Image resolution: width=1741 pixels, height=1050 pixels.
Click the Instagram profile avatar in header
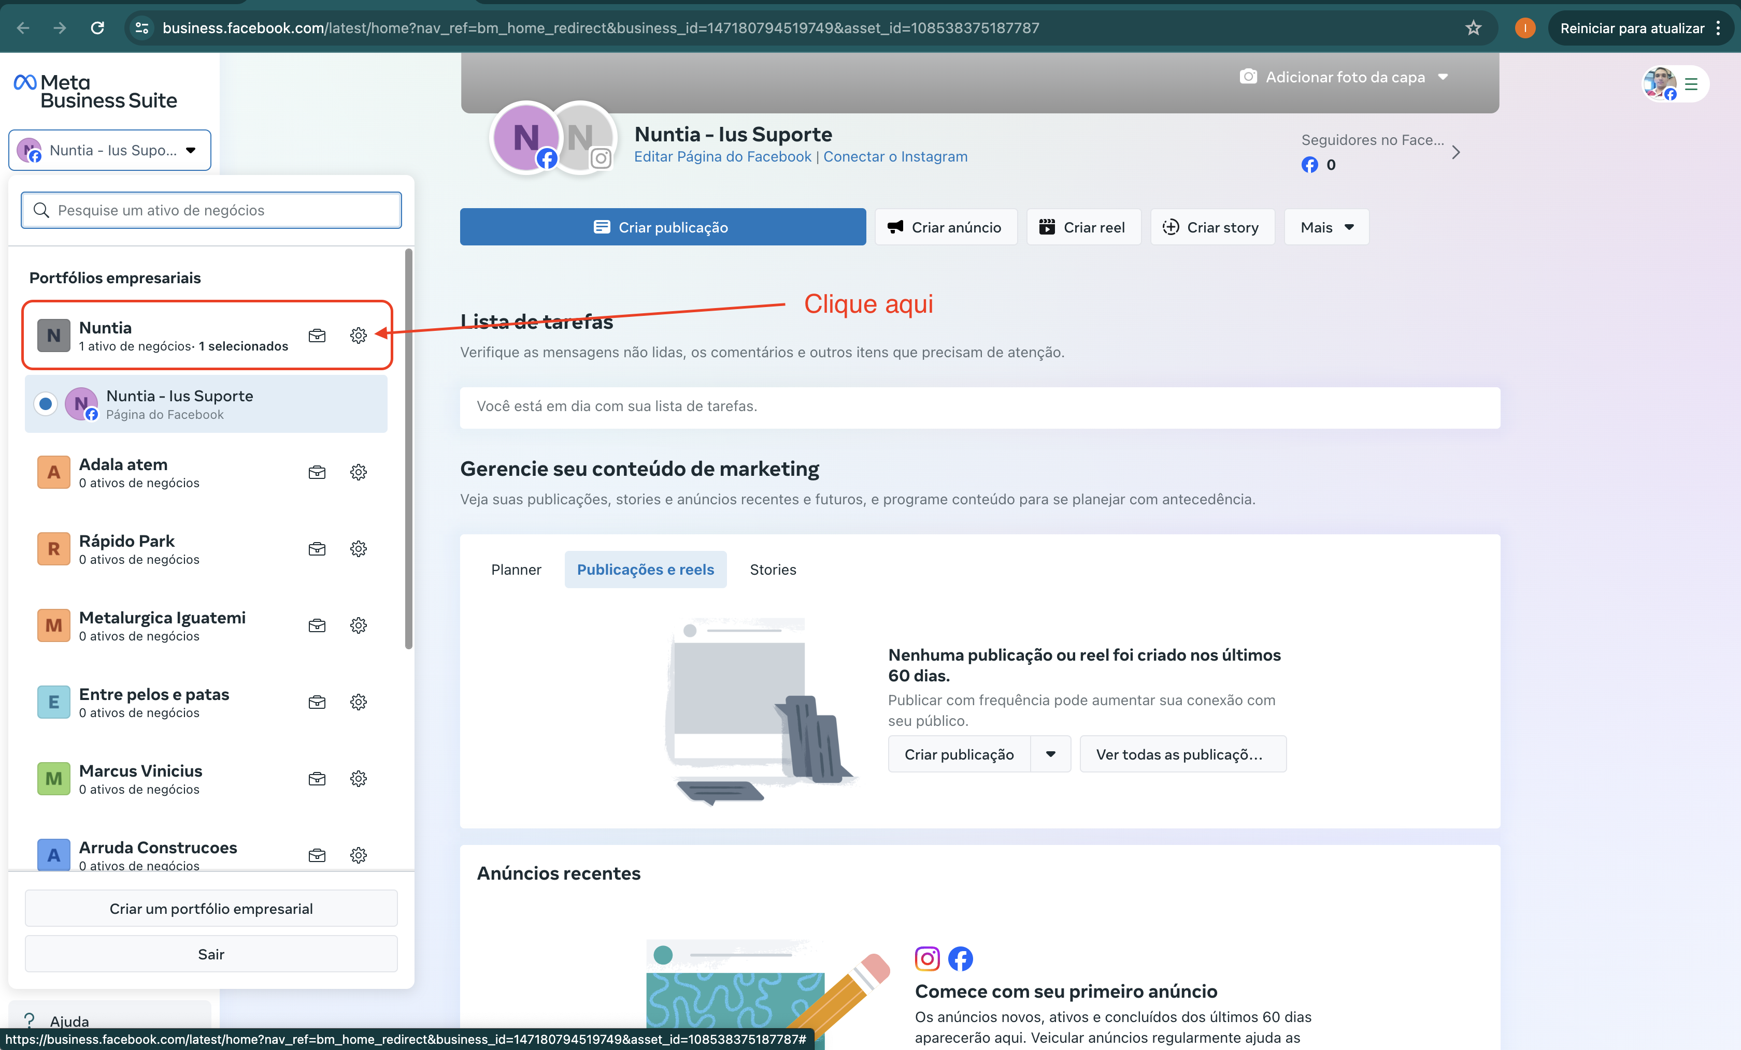583,138
